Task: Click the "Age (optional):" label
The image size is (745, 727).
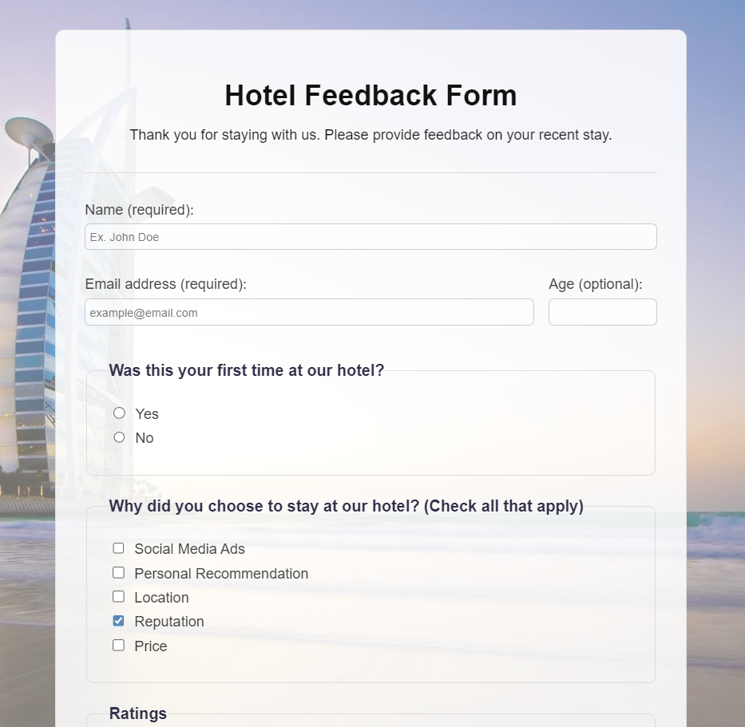Action: tap(596, 284)
